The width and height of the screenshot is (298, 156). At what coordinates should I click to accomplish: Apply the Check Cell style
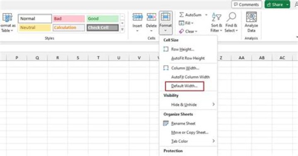(103, 28)
